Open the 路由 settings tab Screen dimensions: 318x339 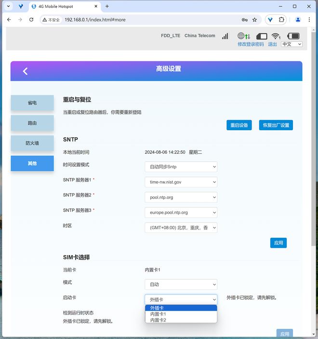(32, 123)
